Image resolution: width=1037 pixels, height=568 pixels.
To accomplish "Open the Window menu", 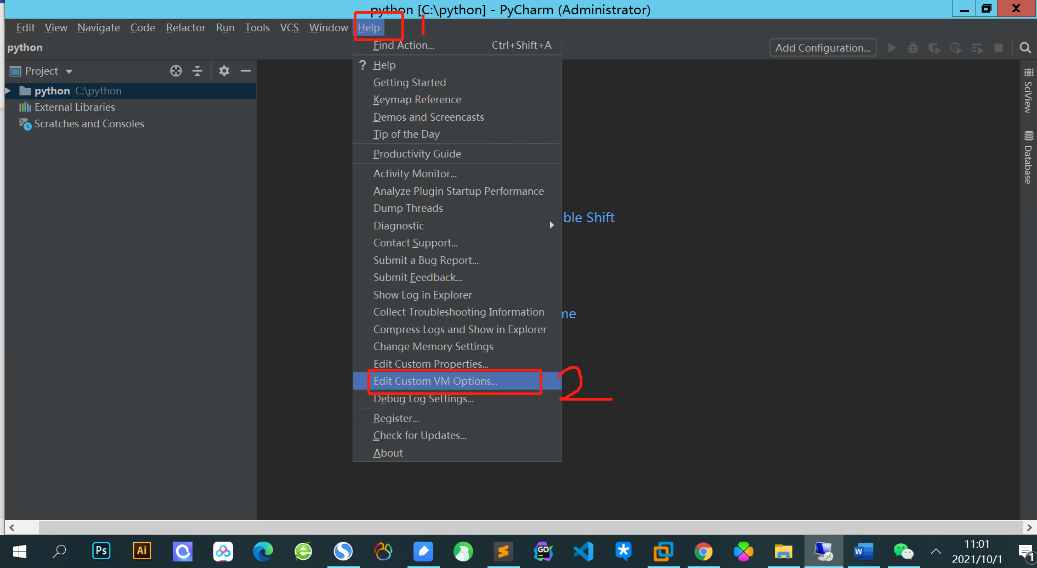I will [328, 27].
